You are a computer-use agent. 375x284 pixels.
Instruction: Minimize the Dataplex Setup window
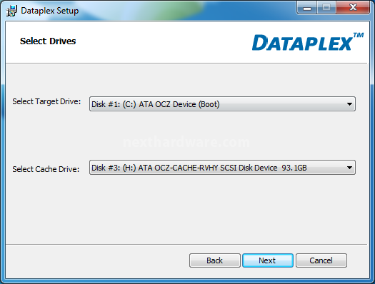(307, 8)
